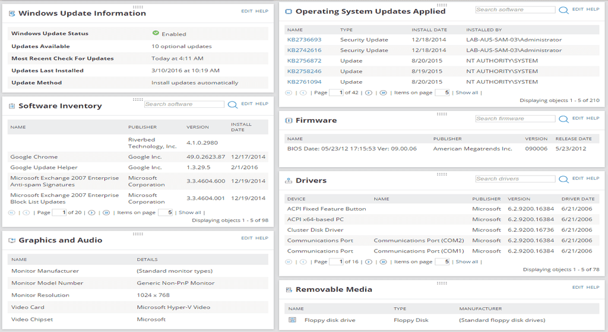The image size is (608, 332).
Task: Jump to last page of Drivers list
Action: (x=383, y=261)
